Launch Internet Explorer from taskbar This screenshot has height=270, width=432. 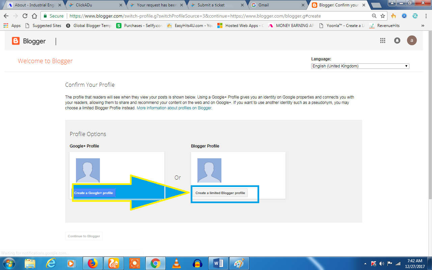pos(51,263)
